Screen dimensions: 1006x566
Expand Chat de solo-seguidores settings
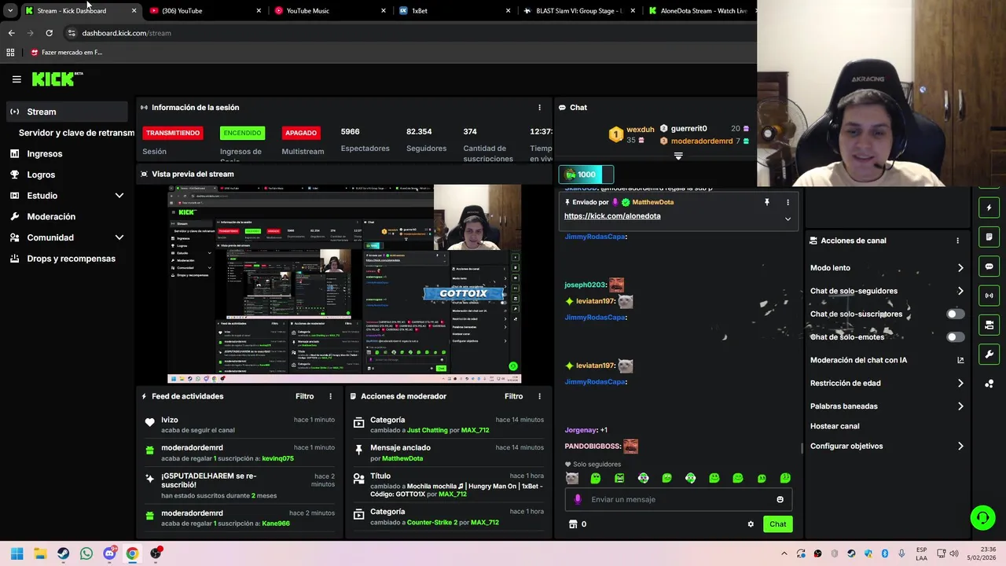[960, 291]
